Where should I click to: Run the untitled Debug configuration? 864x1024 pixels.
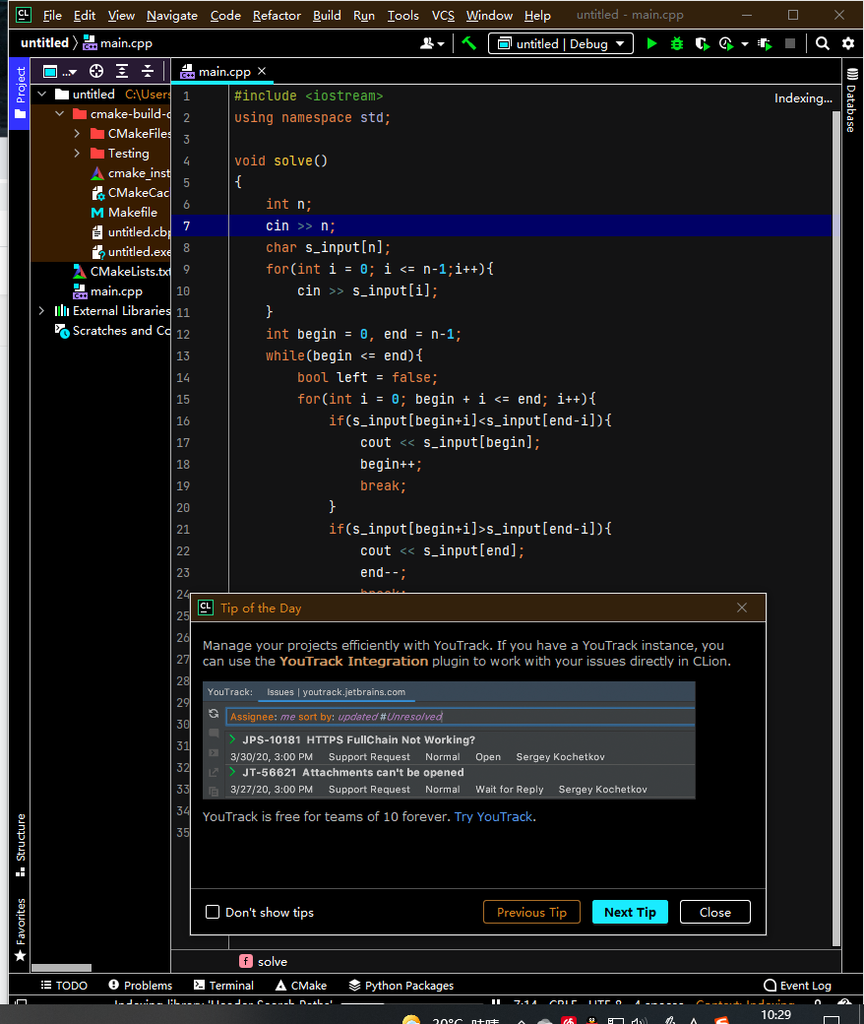pos(652,43)
